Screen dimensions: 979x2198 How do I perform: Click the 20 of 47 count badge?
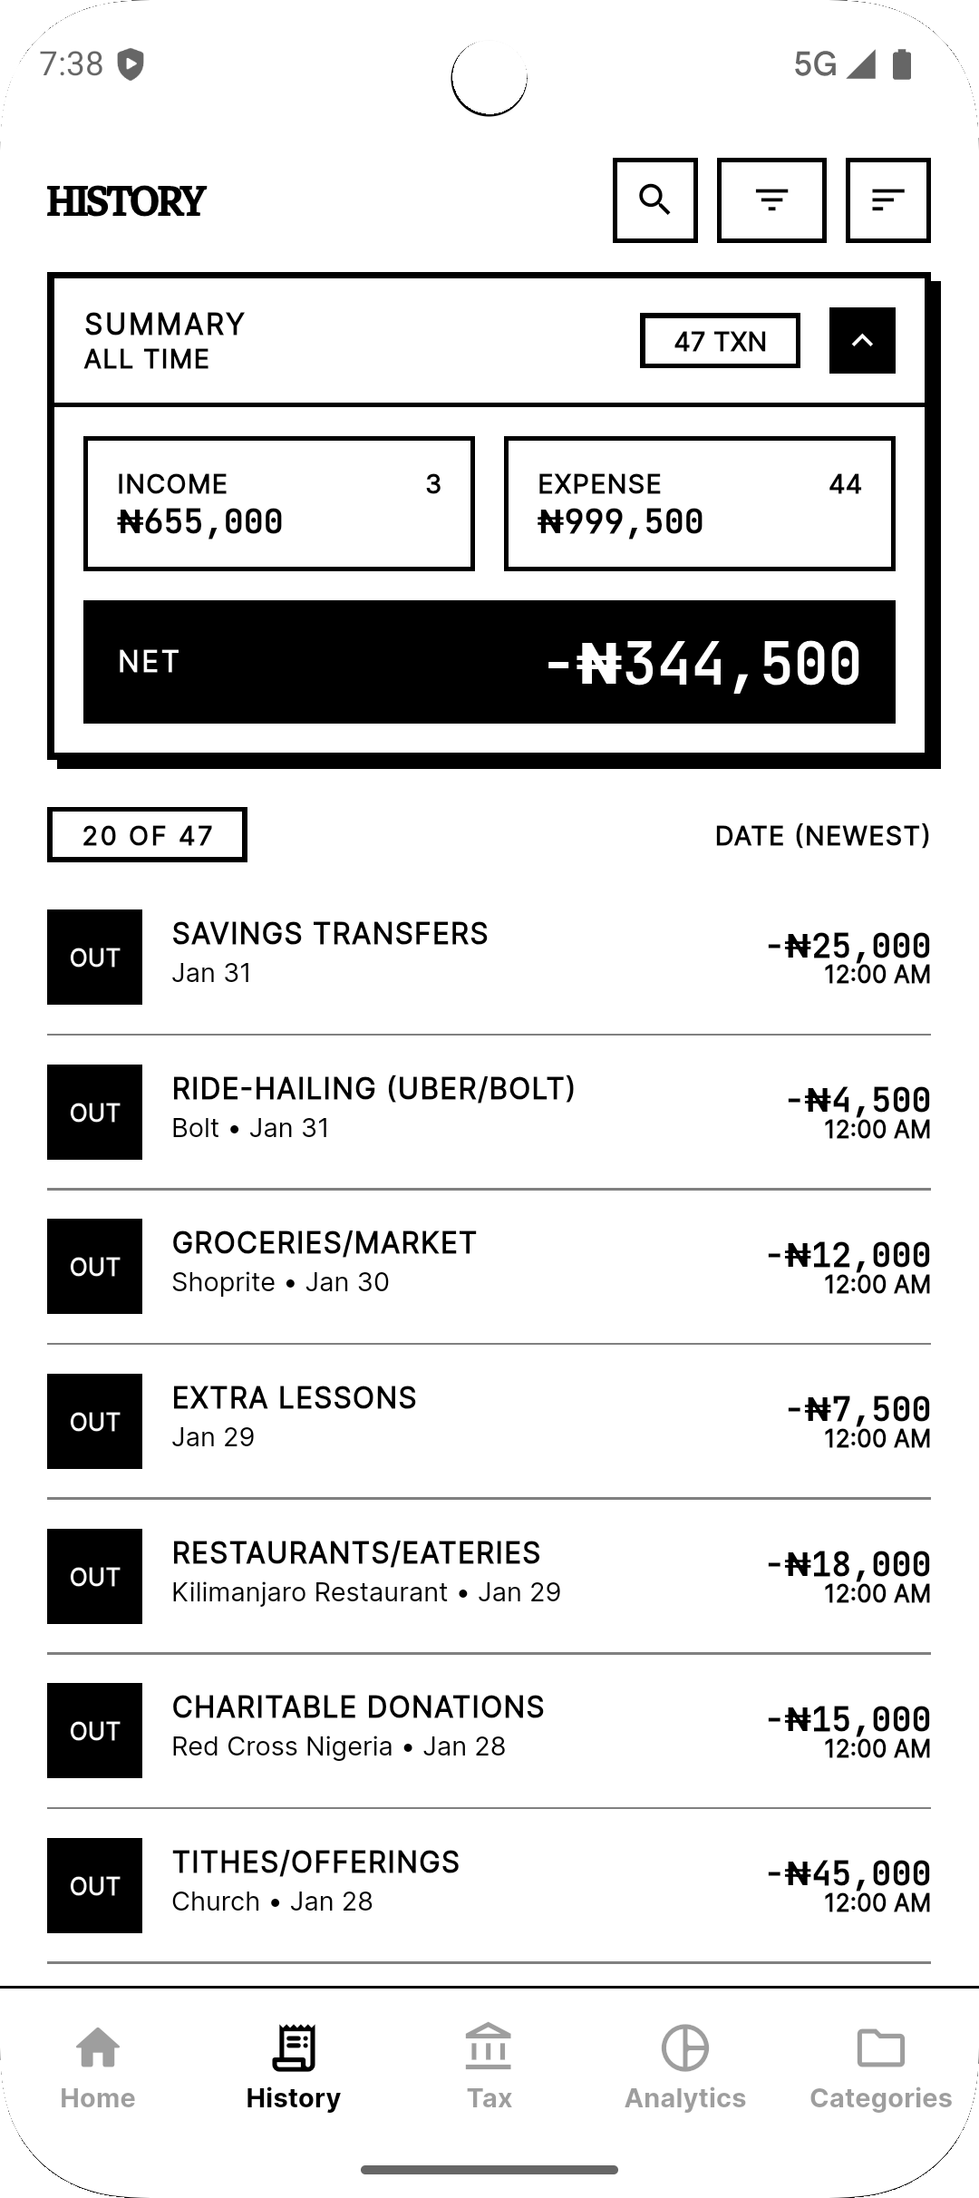pos(147,834)
